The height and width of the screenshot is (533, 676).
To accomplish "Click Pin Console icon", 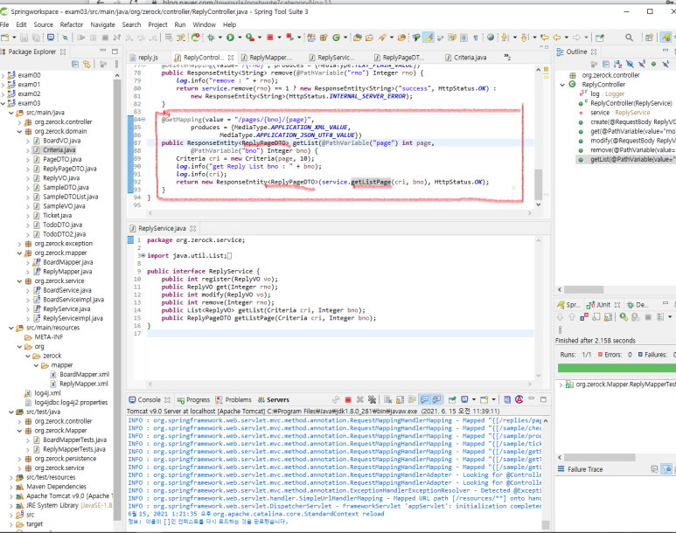I will (x=452, y=400).
